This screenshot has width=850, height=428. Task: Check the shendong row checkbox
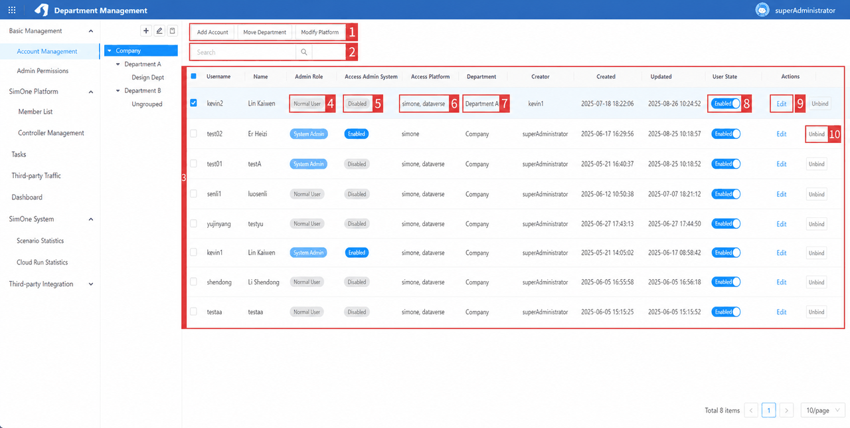pos(193,282)
